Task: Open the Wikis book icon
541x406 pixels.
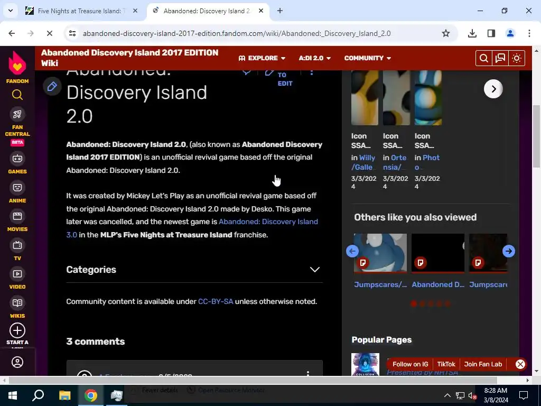Action: [x=17, y=303]
